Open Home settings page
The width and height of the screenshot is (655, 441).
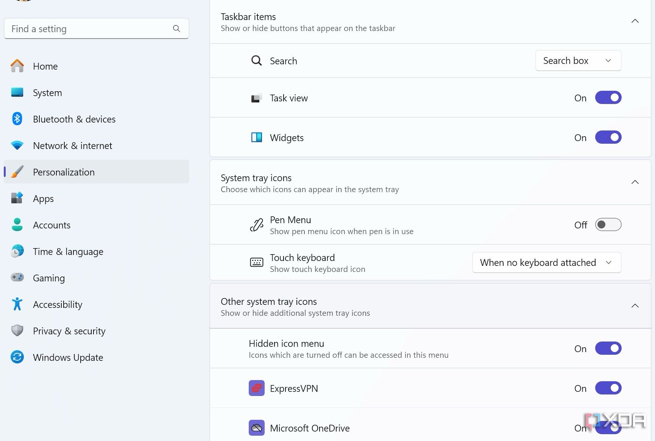click(x=96, y=66)
